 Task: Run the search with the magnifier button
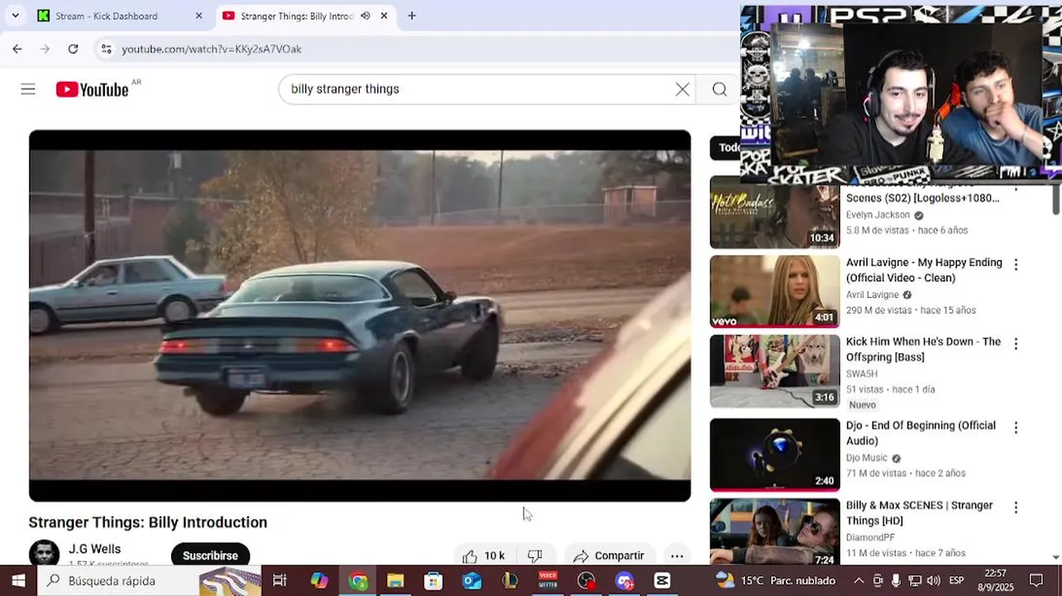pos(720,89)
